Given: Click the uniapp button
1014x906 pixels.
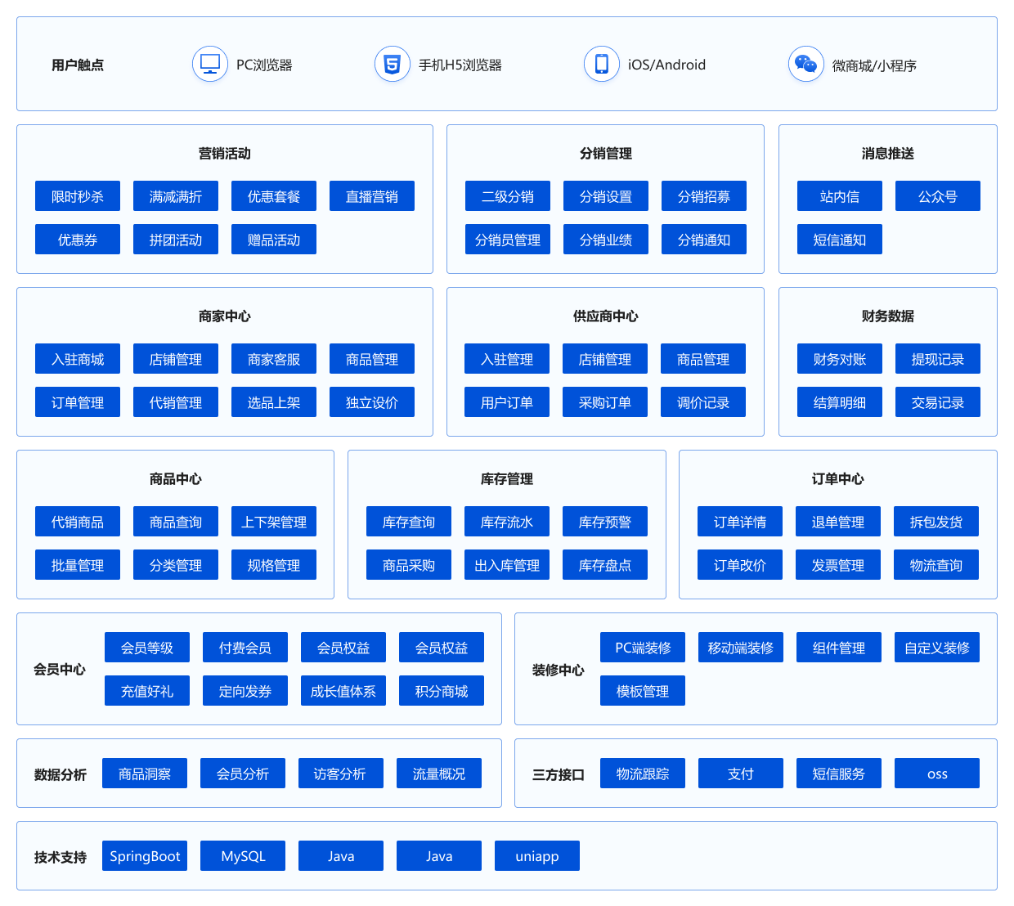Looking at the screenshot, I should point(537,856).
